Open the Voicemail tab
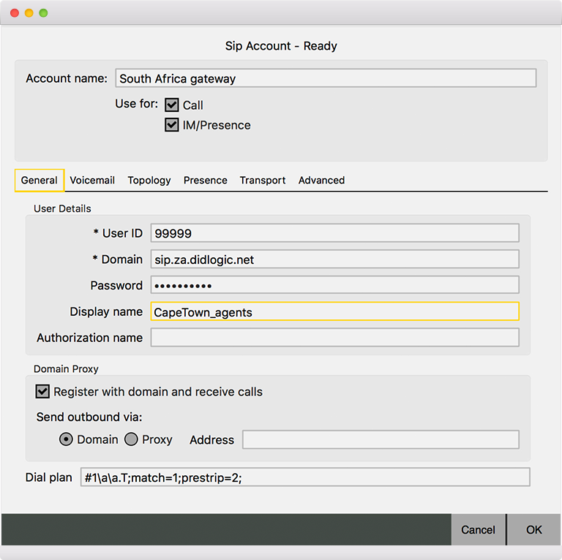The image size is (562, 560). point(92,181)
